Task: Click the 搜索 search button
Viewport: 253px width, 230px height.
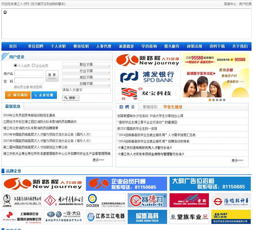Action: tap(71, 98)
